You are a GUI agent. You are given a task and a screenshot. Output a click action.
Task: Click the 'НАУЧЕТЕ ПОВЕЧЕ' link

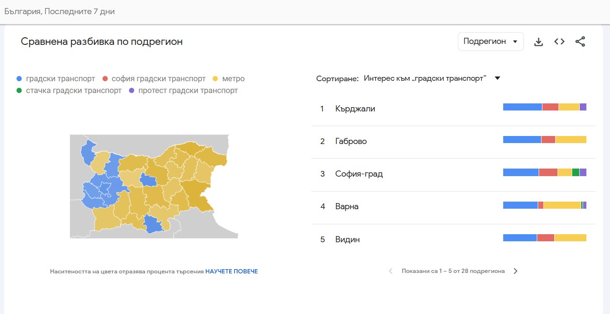(232, 271)
